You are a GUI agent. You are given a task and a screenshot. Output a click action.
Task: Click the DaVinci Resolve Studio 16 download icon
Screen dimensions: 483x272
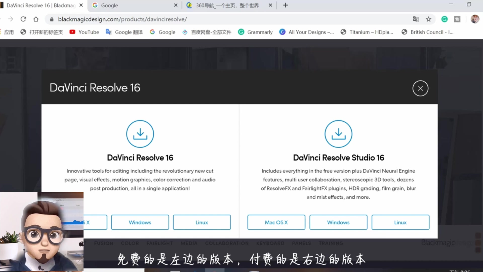coord(338,133)
